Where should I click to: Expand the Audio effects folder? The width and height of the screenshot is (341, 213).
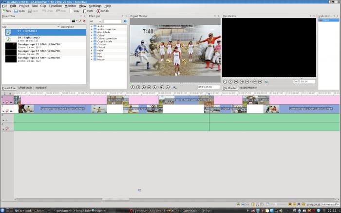92,26
